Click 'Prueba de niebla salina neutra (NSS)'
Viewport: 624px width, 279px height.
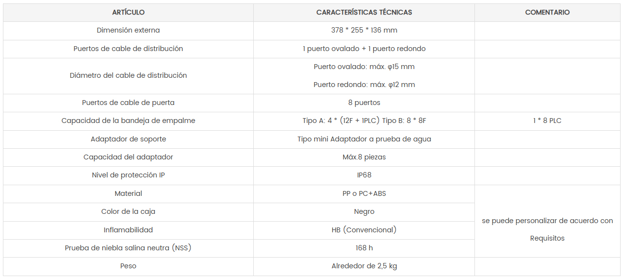tap(128, 248)
